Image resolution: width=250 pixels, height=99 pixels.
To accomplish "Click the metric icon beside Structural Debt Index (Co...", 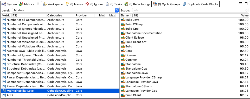I will 4,64.
